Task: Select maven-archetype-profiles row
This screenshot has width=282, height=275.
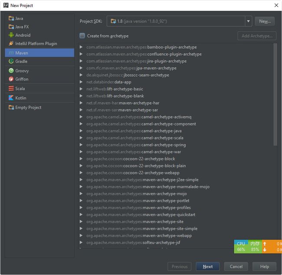Action: click(x=176, y=208)
